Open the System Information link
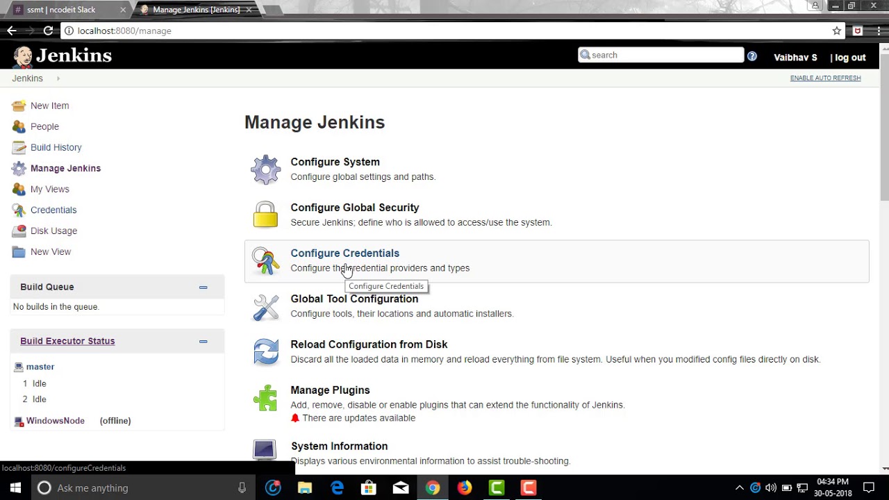The image size is (889, 500). tap(340, 446)
